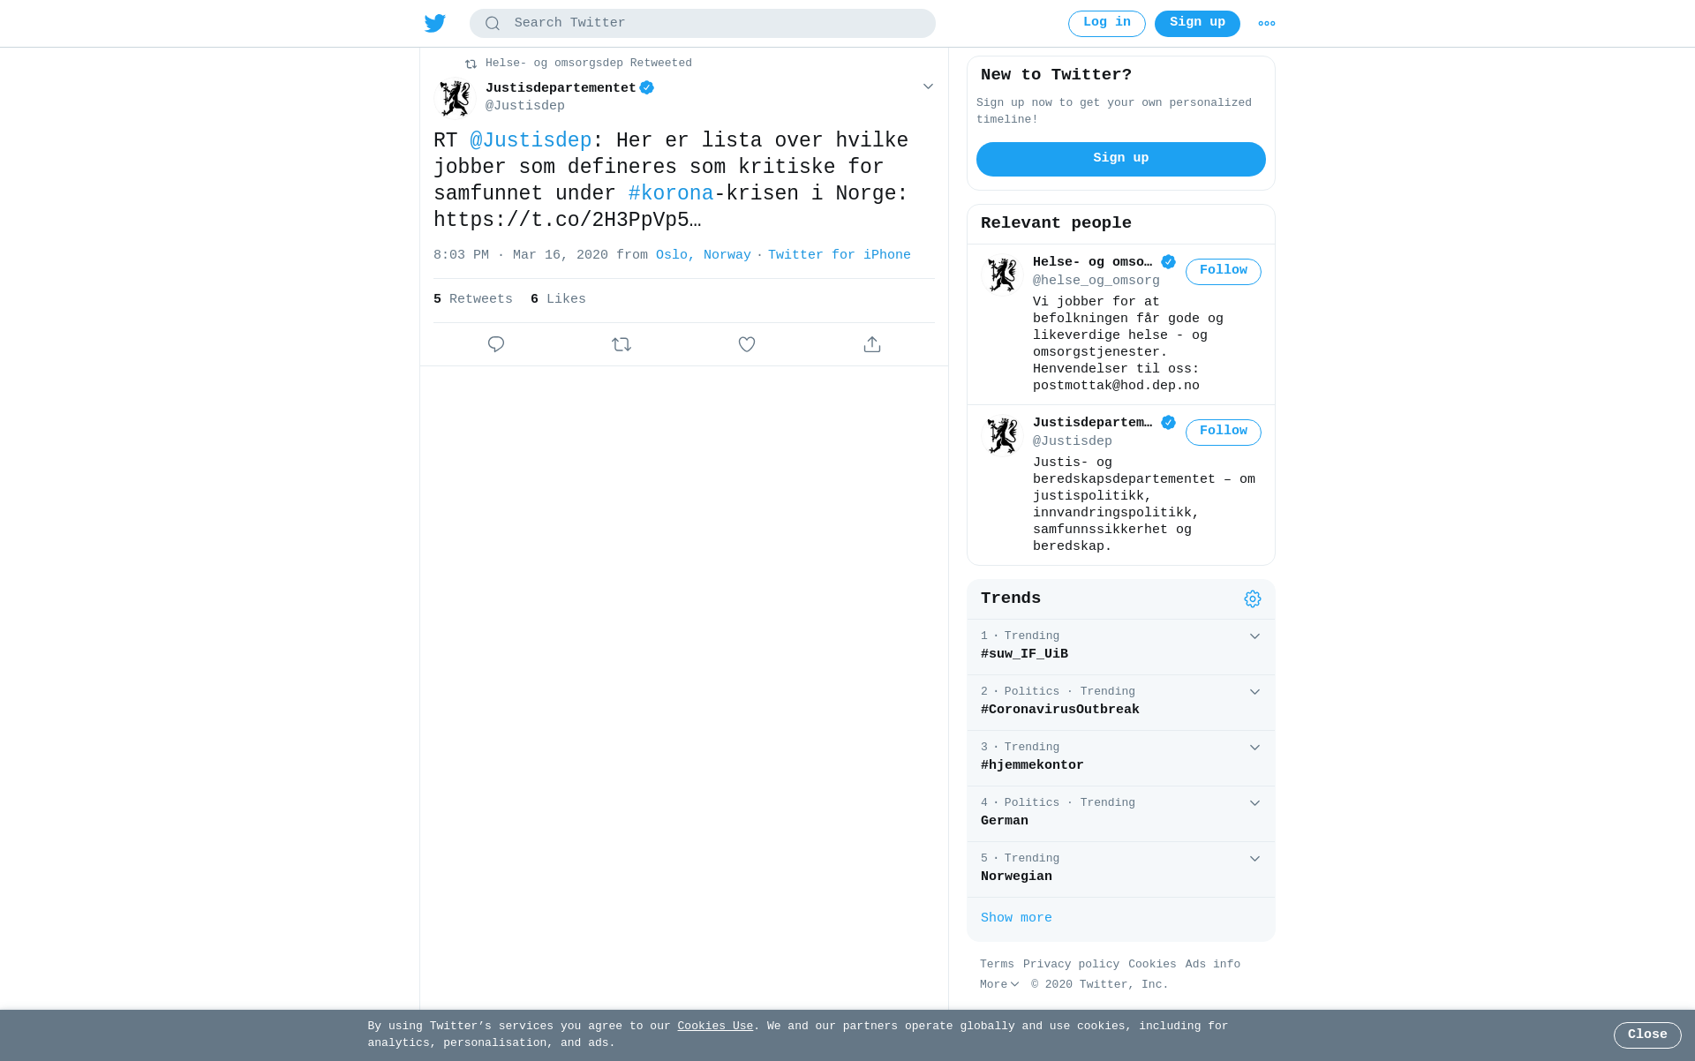Screen dimensions: 1695x1061
Task: Follow Helse- og omsorgsdep account
Action: [x=1224, y=272]
